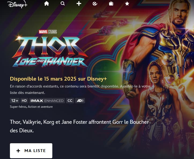The image size is (194, 159).
Task: Open Series via television icon
Action: point(111,3)
